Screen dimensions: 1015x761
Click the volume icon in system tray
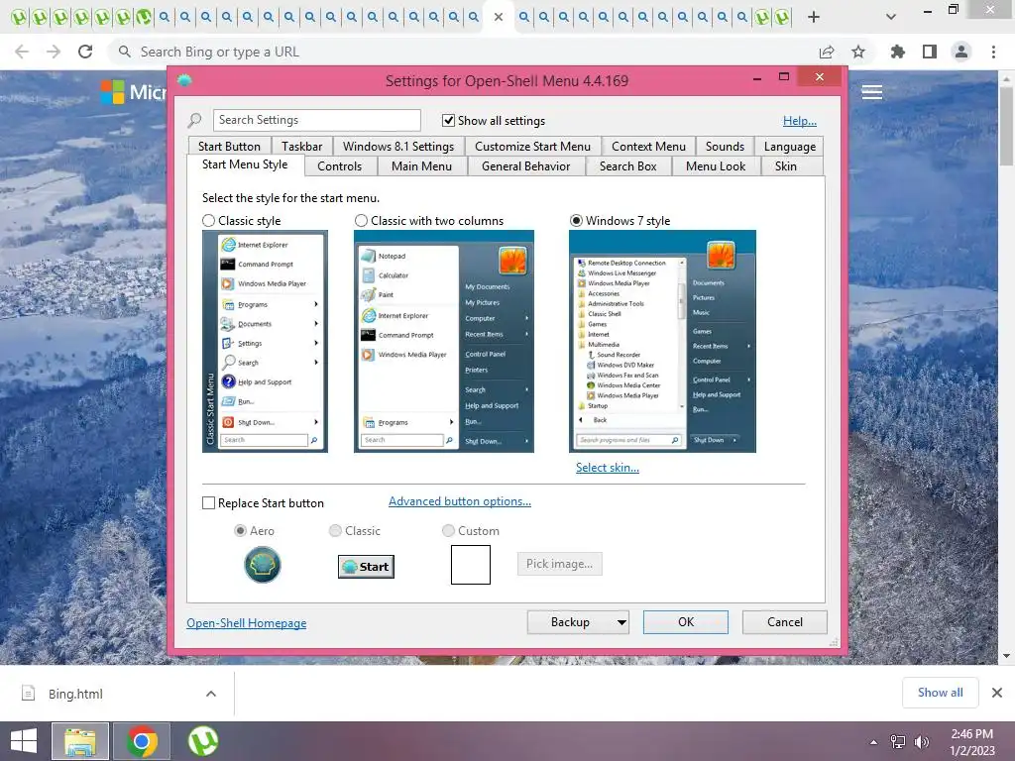click(x=922, y=742)
